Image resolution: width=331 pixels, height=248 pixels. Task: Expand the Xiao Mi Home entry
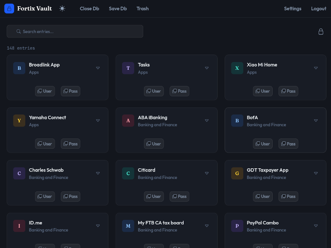316,68
